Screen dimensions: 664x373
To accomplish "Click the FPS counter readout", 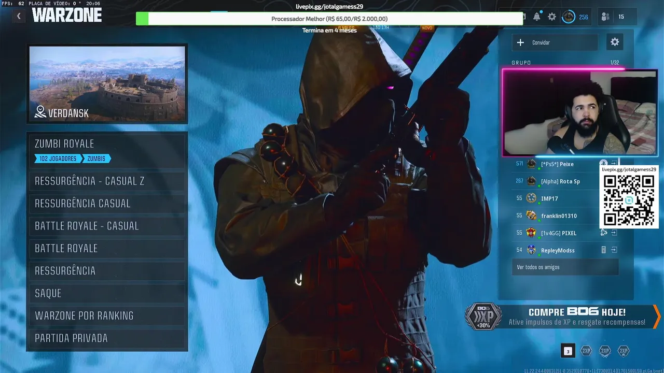I will (x=13, y=3).
